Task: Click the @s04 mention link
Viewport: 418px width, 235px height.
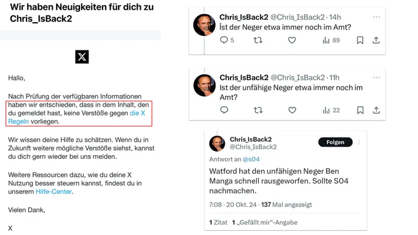Action: [251, 159]
